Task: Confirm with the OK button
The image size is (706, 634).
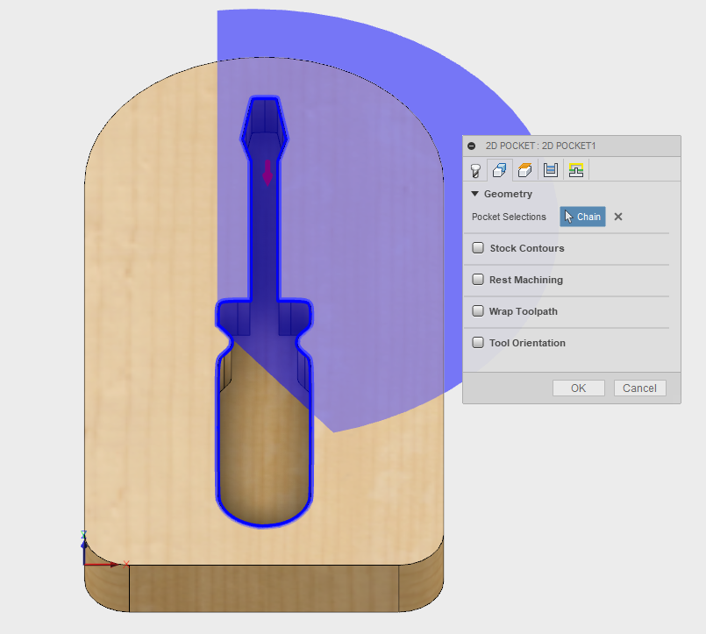Action: tap(579, 388)
